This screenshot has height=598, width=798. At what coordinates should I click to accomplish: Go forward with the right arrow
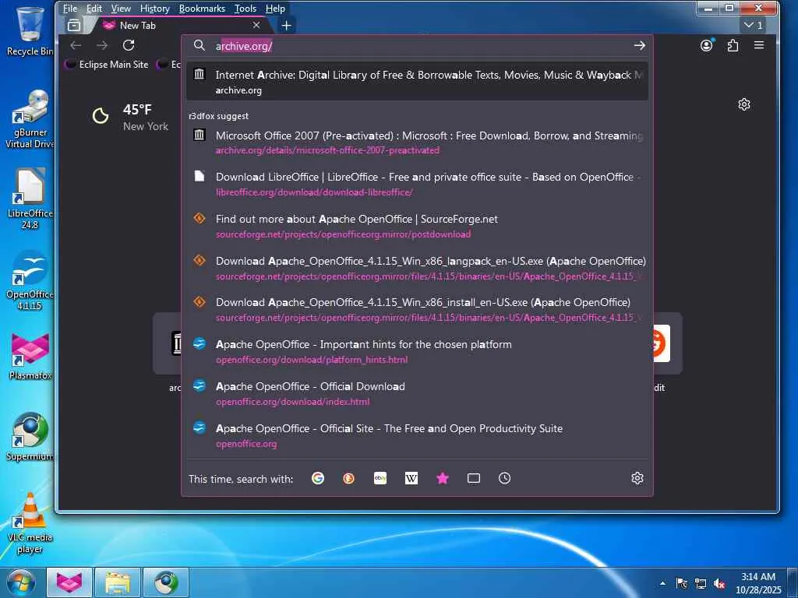102,45
